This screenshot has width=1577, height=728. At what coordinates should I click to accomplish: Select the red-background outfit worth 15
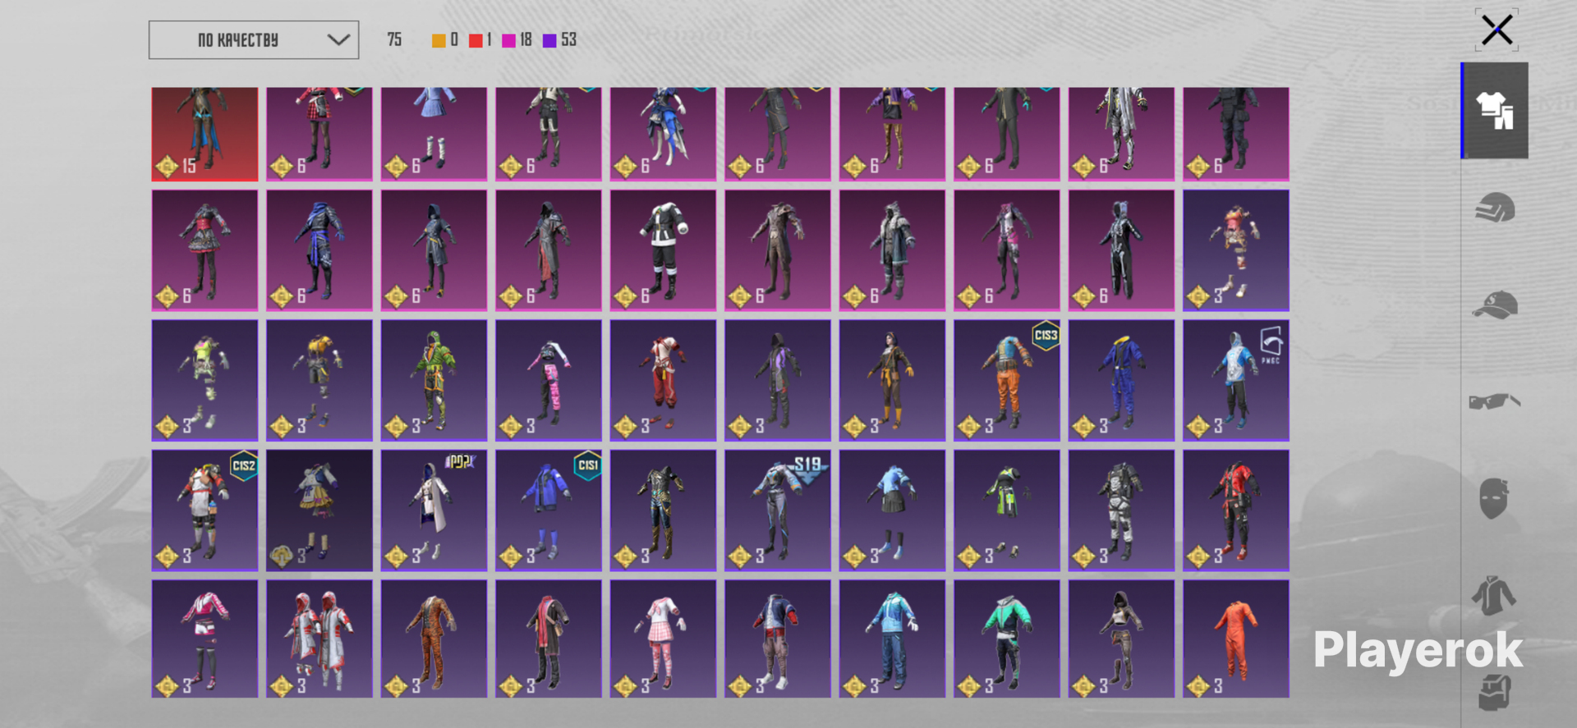(205, 134)
